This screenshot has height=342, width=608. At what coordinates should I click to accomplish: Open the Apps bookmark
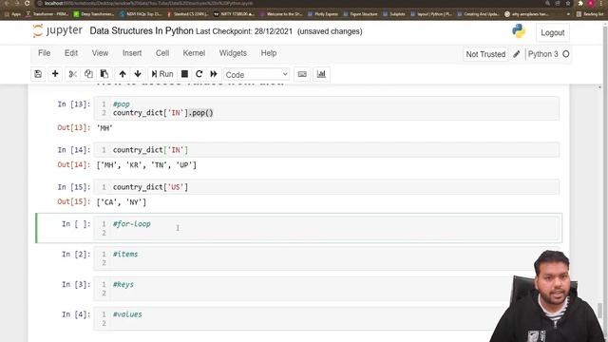click(12, 14)
